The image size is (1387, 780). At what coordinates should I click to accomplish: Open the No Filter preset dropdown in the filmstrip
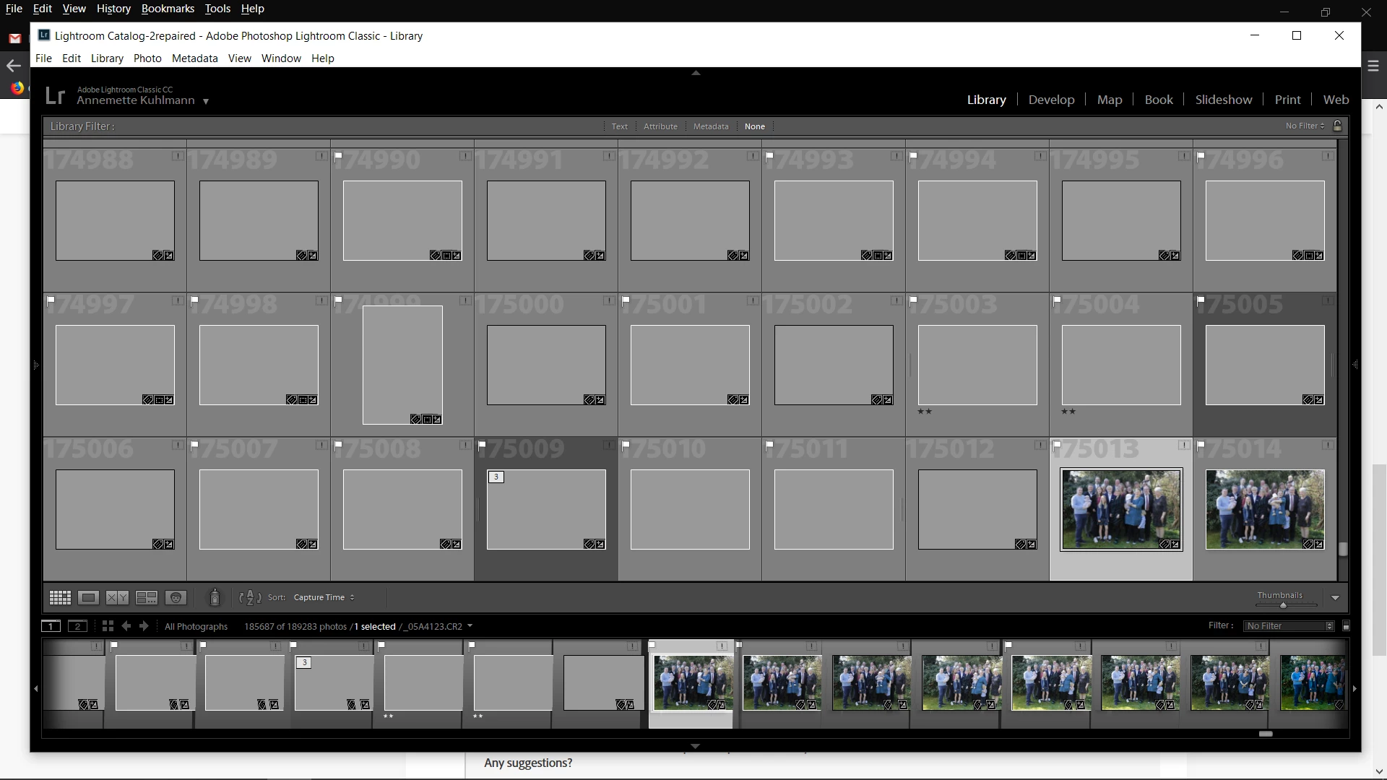(1289, 626)
